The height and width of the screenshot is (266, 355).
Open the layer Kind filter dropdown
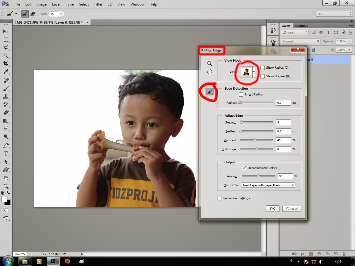pyautogui.click(x=295, y=33)
